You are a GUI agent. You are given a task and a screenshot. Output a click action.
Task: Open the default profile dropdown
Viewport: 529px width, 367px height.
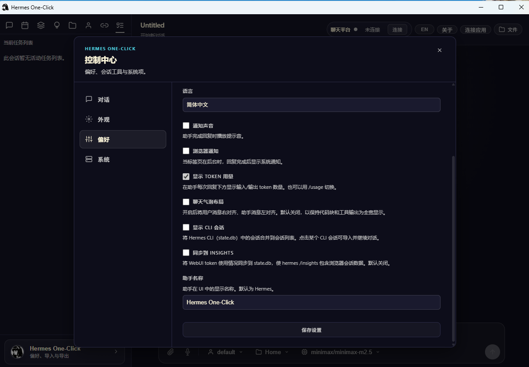click(x=225, y=352)
